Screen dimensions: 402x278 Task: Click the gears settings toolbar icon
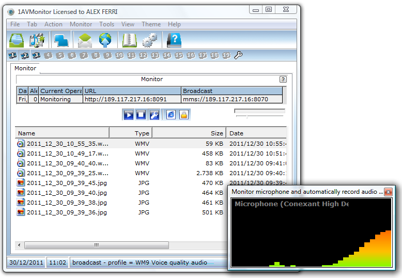point(150,40)
